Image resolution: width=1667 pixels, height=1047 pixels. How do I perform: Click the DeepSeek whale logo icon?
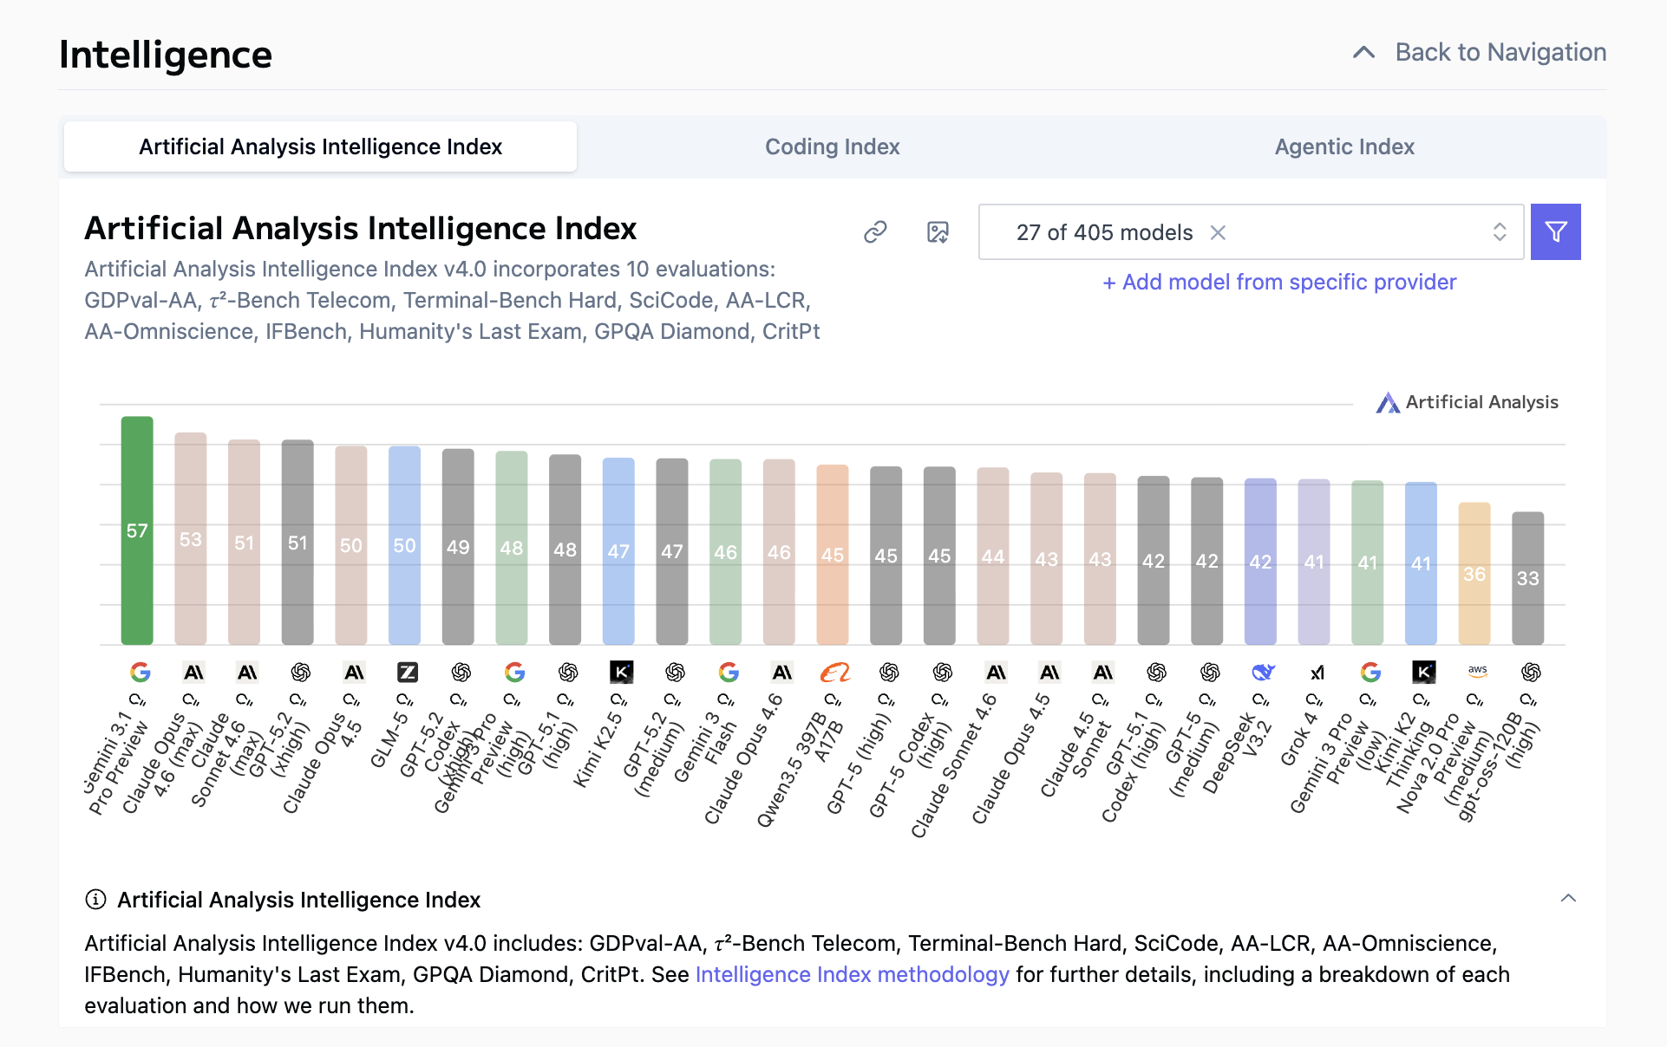click(1263, 672)
